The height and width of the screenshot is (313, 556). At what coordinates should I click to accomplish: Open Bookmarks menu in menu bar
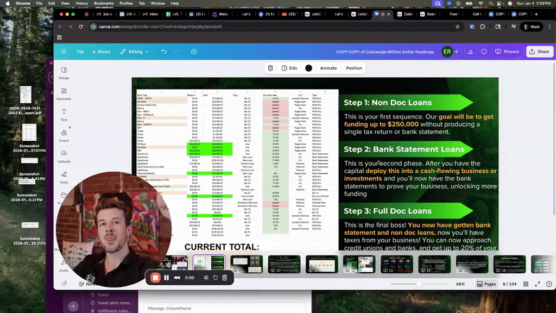pyautogui.click(x=104, y=3)
